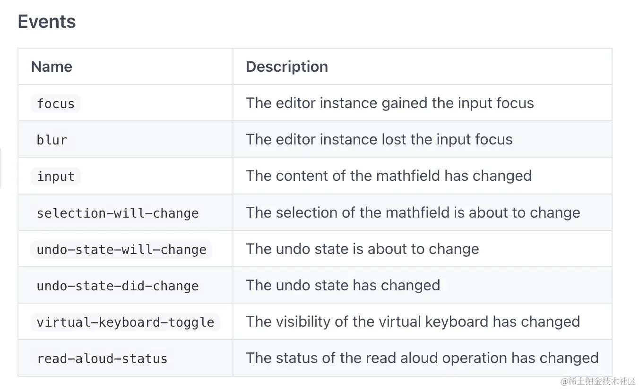
Task: Click the read-aloud-status event name
Action: pyautogui.click(x=102, y=358)
